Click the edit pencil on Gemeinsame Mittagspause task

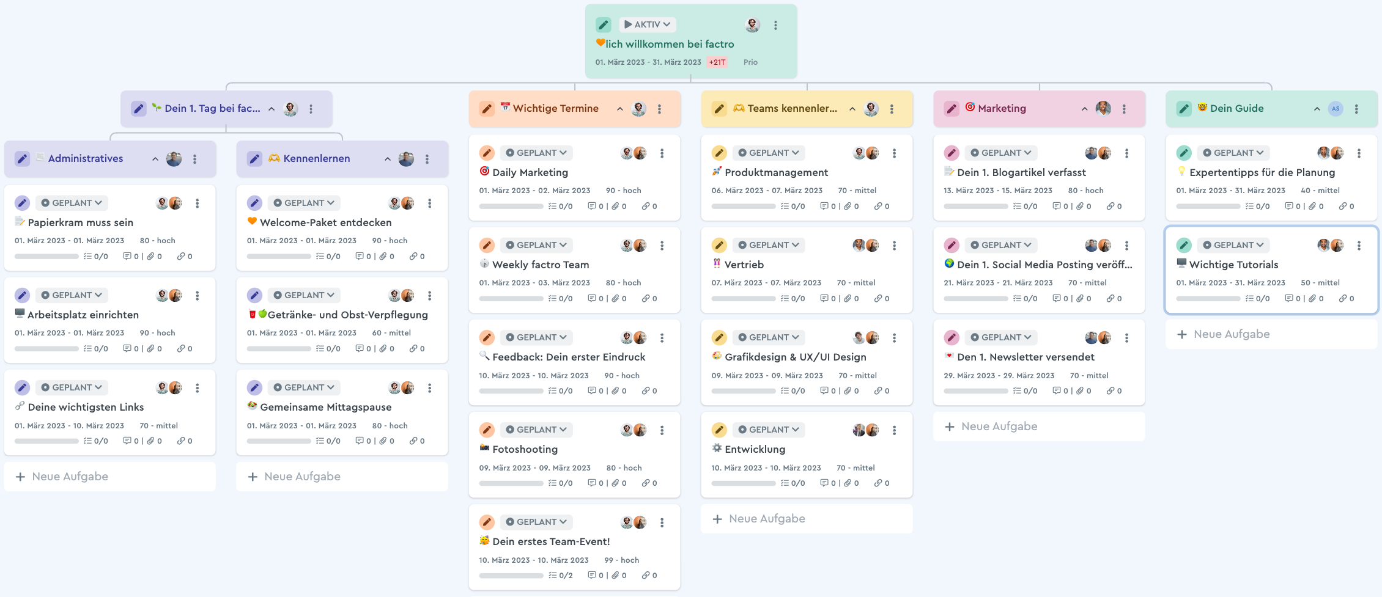(254, 388)
